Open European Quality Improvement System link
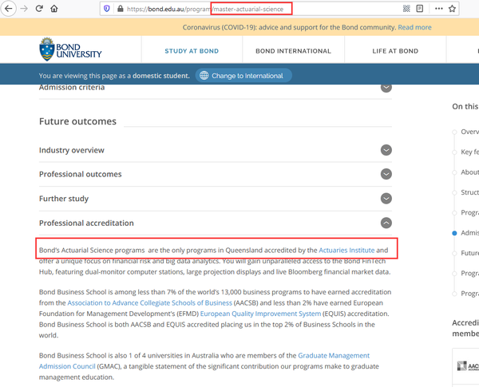The height and width of the screenshot is (387, 479). 260,314
